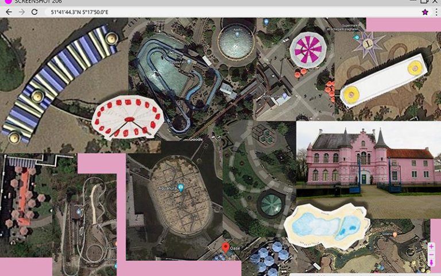441x276 pixels.
Task: Click the blue pool illustration cutout
Action: pos(326,226)
